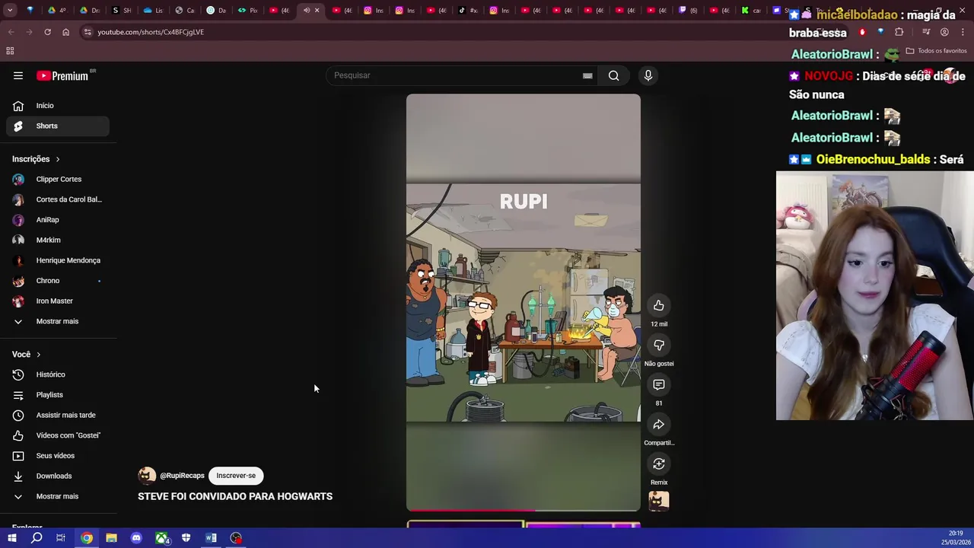Open Seus vídeos
Image resolution: width=974 pixels, height=548 pixels.
58,456
